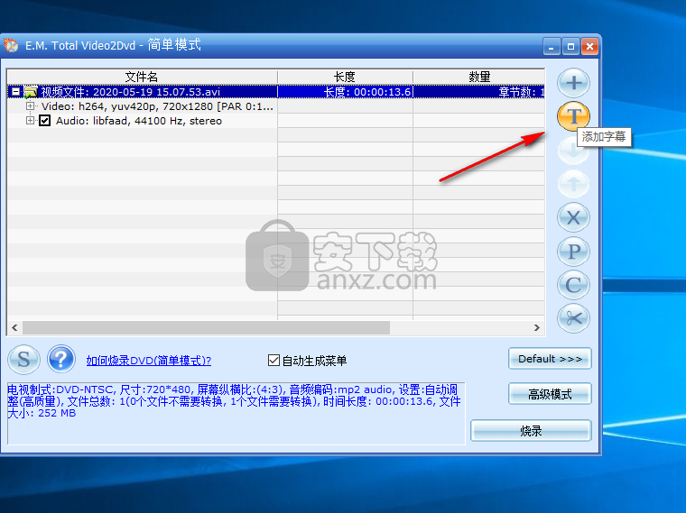Open the 如何烧录DVD(简单模式)? link
Image resolution: width=686 pixels, height=513 pixels.
pyautogui.click(x=149, y=361)
